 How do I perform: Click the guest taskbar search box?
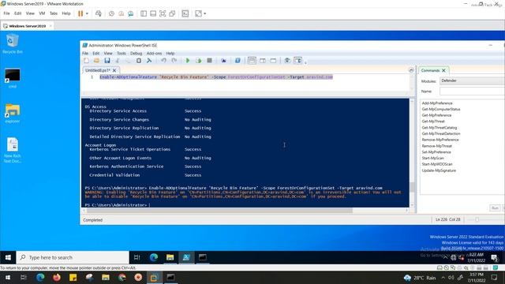73,257
